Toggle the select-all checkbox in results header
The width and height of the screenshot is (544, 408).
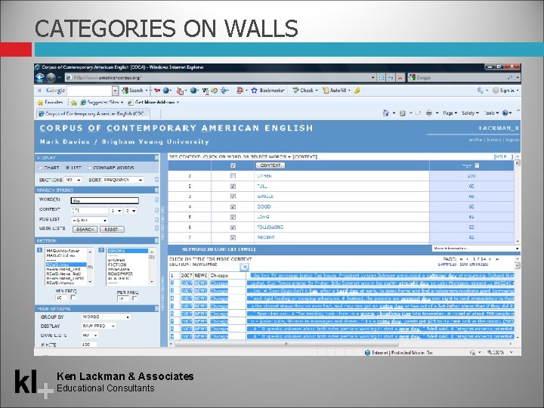point(233,165)
